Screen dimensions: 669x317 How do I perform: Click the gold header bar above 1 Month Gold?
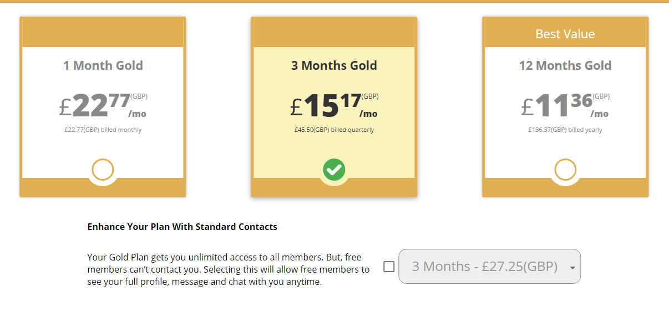103,33
